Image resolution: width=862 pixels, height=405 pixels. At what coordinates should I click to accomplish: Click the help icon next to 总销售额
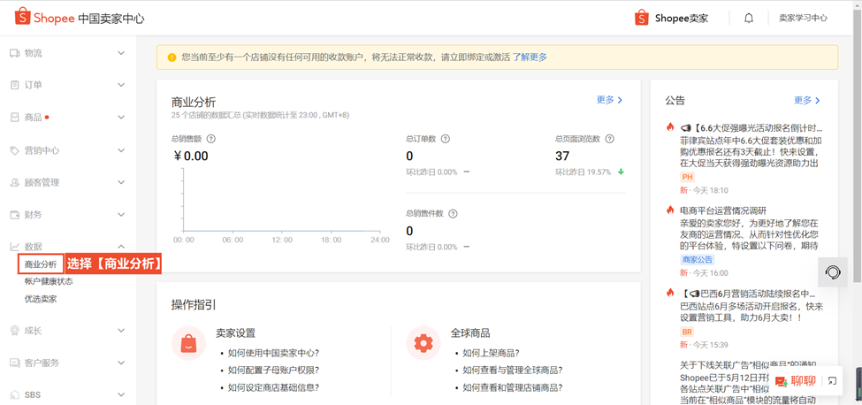pyautogui.click(x=210, y=139)
